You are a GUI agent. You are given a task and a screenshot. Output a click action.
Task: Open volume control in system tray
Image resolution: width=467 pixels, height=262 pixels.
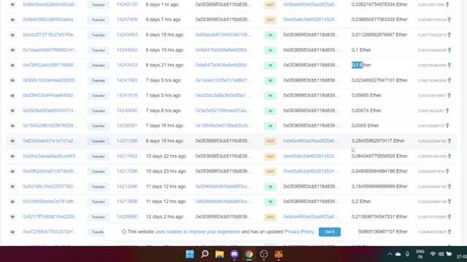441,254
